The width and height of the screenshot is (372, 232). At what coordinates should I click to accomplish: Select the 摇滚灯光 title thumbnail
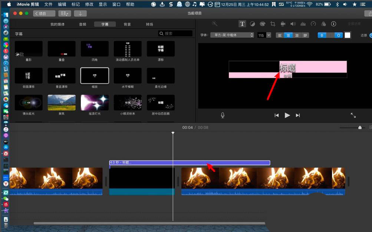[x=95, y=103]
